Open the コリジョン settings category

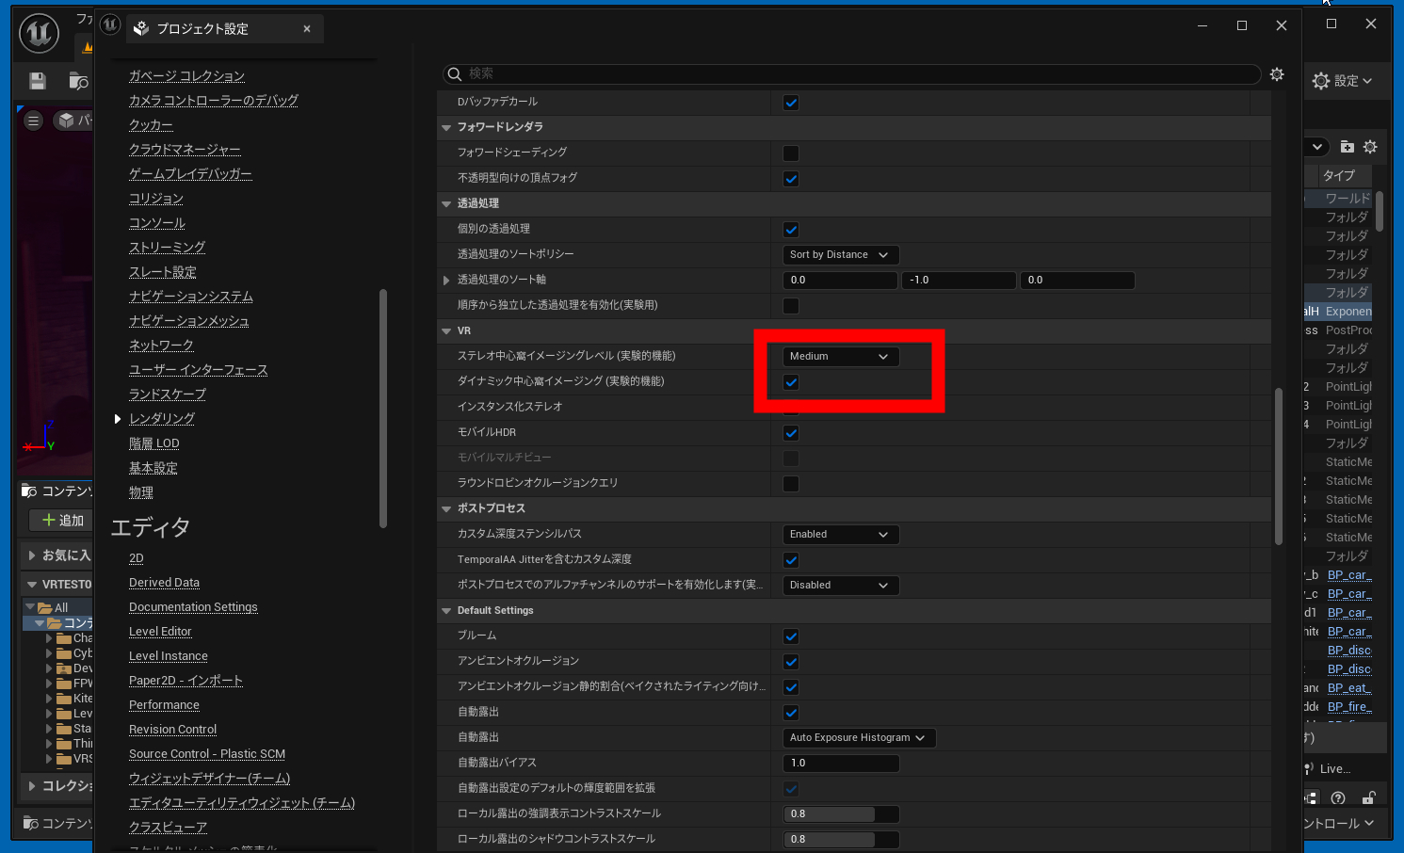pos(156,199)
